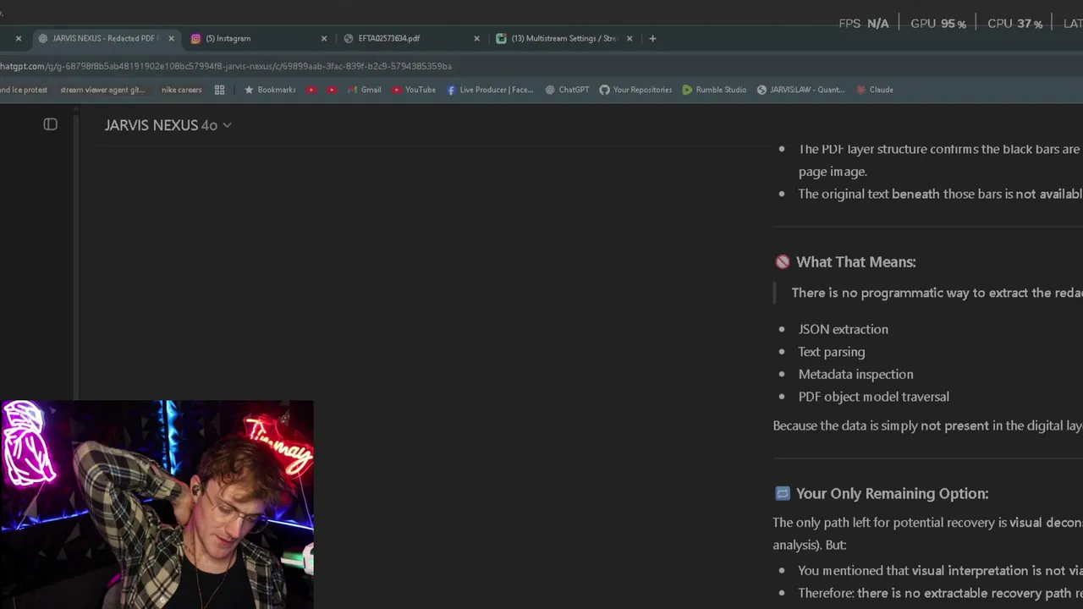Click the 'and ice protest' bookmark
The image size is (1083, 609).
tap(24, 90)
